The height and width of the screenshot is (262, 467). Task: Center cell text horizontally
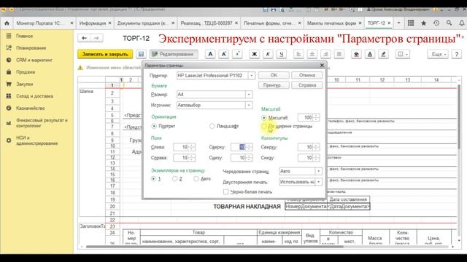pos(312,54)
